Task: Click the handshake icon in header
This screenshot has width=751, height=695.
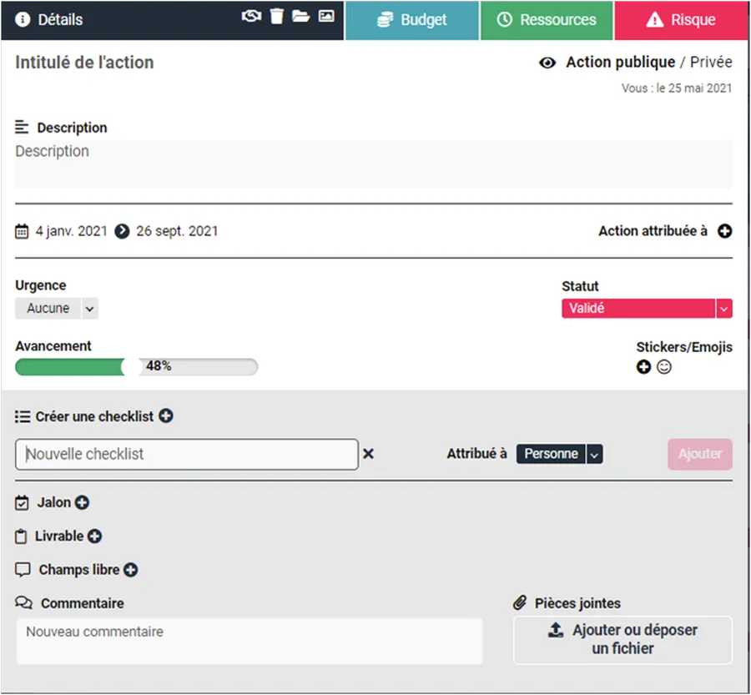Action: tap(251, 17)
